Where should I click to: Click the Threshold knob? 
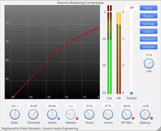pyautogui.click(x=33, y=114)
